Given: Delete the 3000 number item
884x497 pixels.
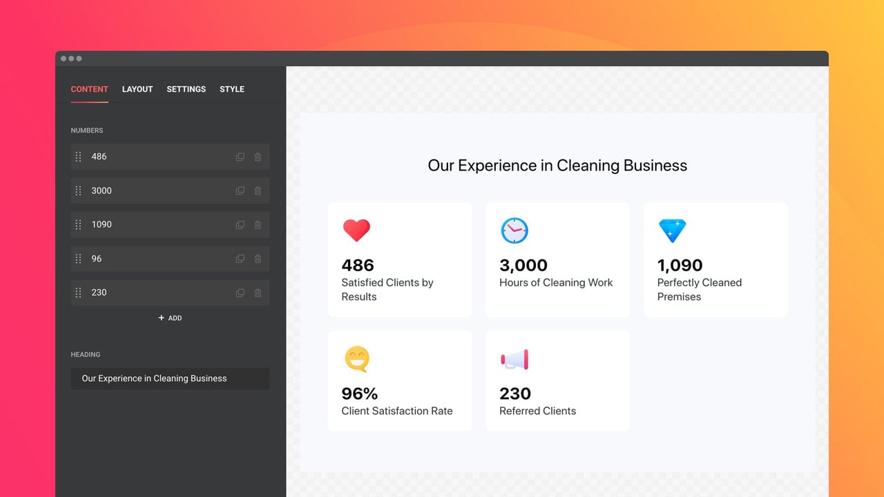Looking at the screenshot, I should coord(258,191).
